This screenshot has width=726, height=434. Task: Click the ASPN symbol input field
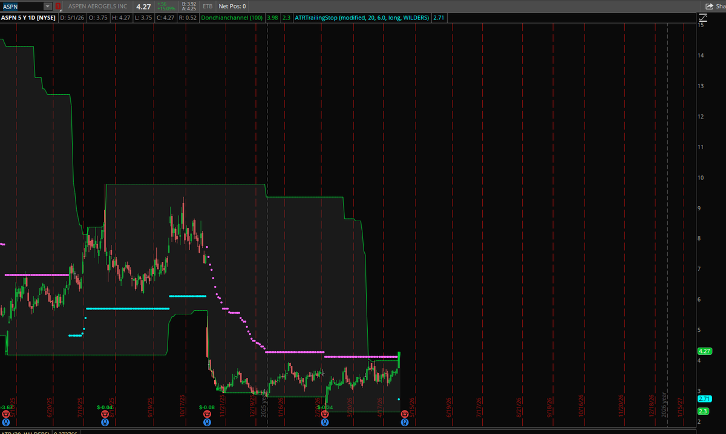[x=22, y=6]
